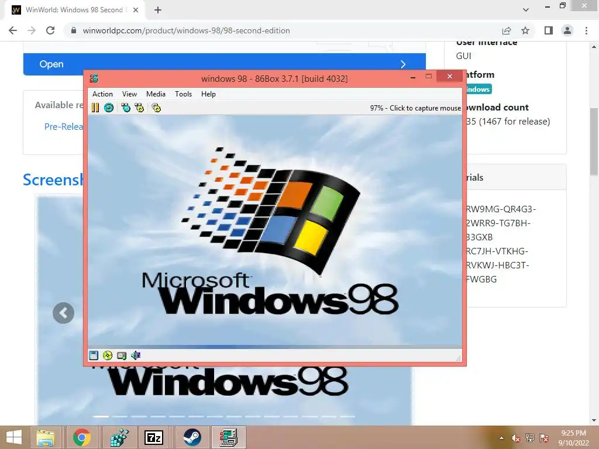Click the address bar with the winworldpc.com URL

tap(283, 30)
